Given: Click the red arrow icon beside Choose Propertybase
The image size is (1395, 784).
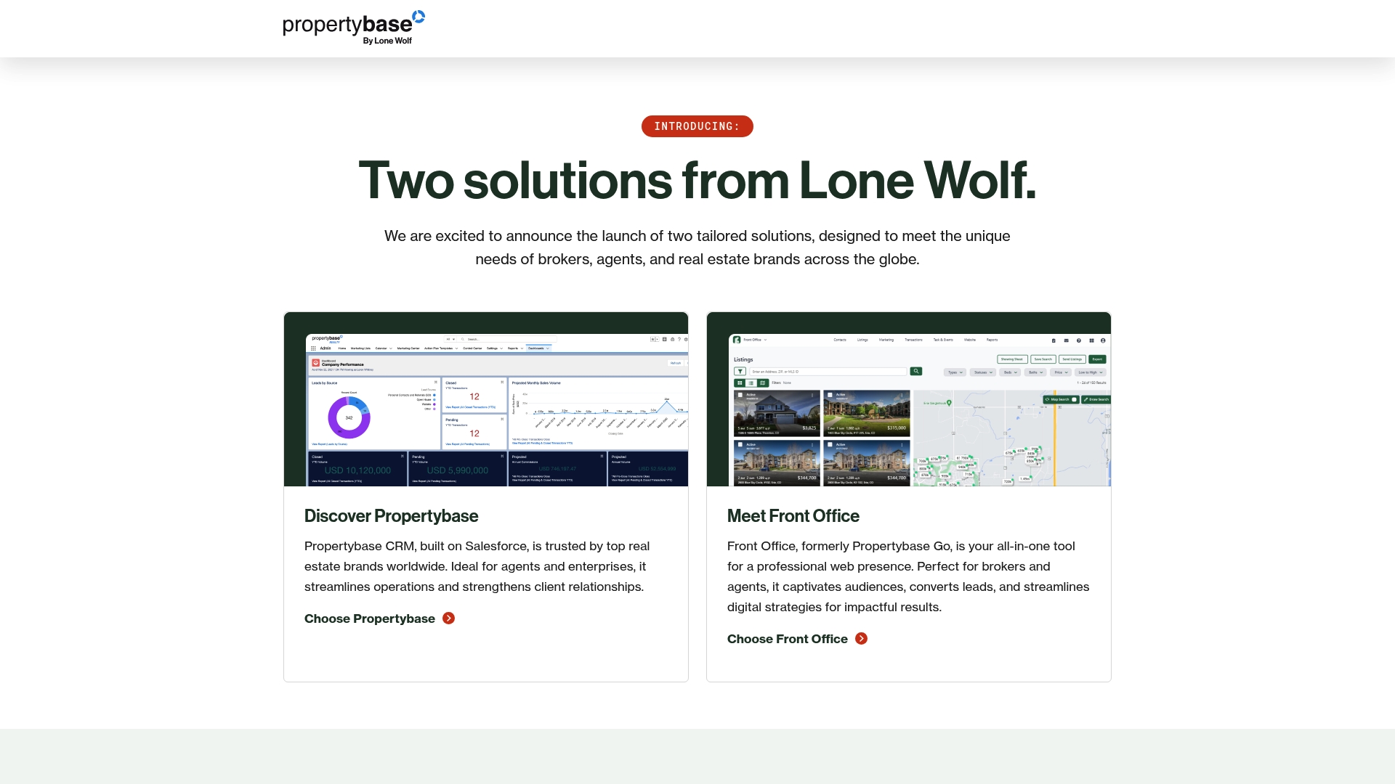Looking at the screenshot, I should [x=449, y=618].
